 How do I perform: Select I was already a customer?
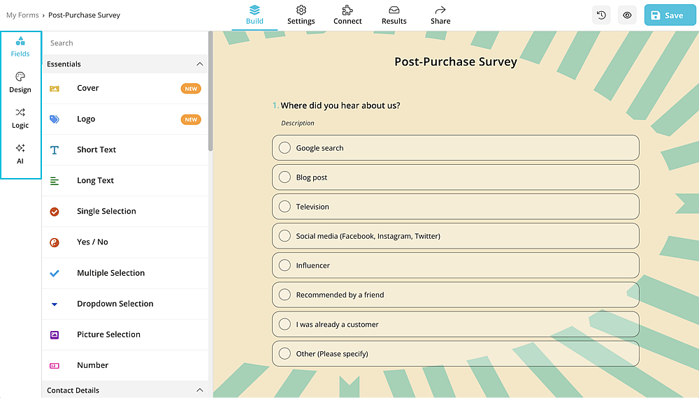coord(456,324)
